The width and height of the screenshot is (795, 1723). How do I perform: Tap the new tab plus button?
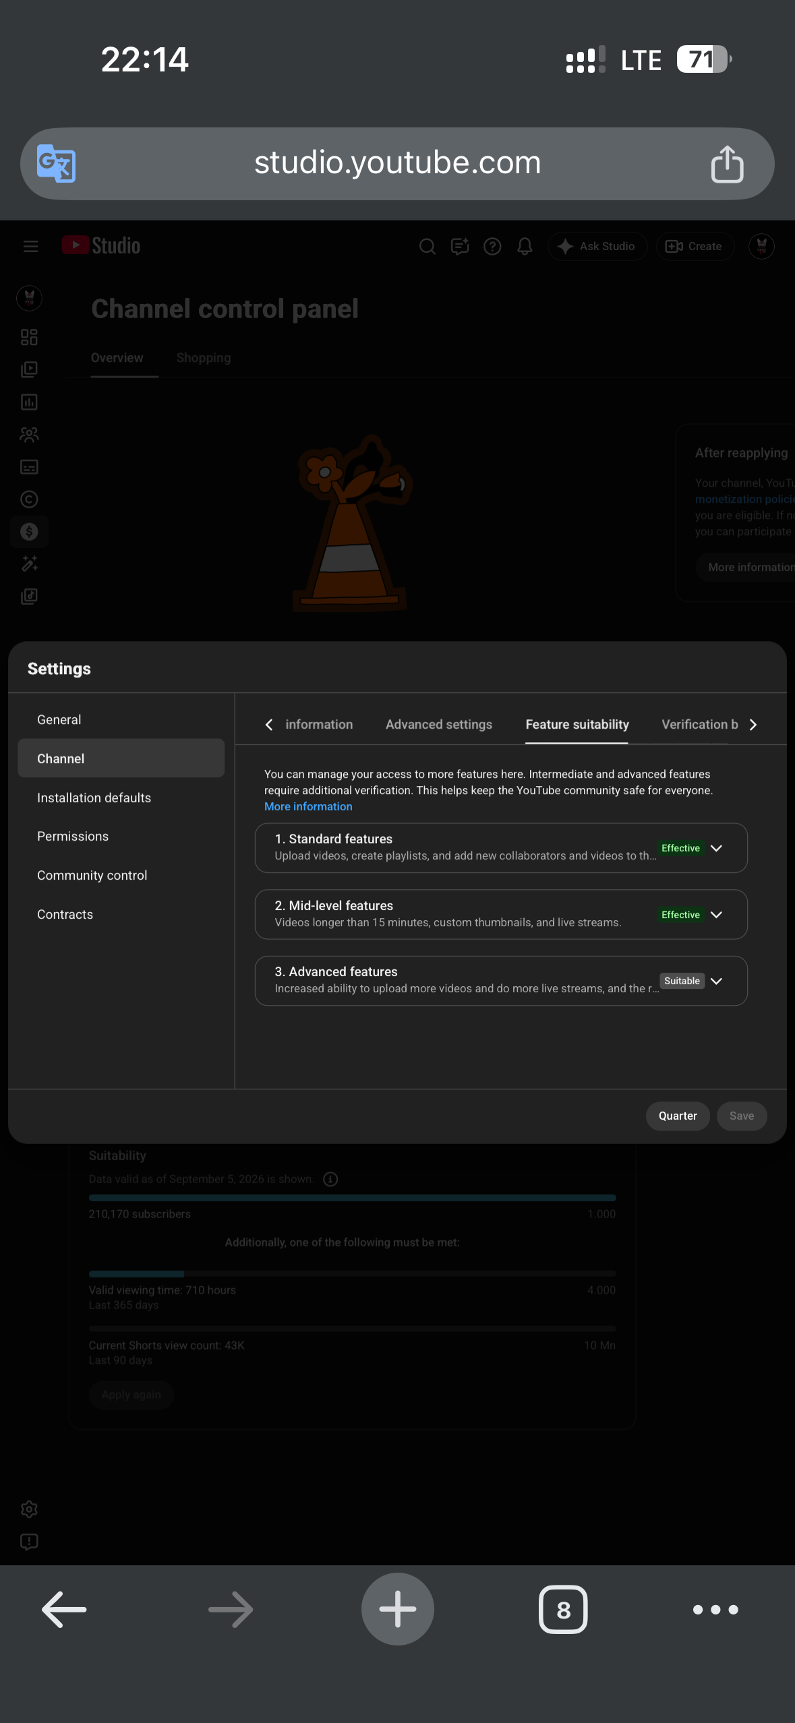pyautogui.click(x=398, y=1609)
